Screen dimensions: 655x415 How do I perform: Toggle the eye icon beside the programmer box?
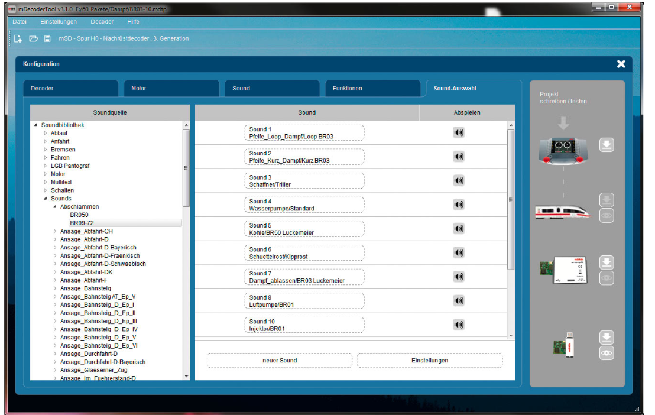pos(607,278)
